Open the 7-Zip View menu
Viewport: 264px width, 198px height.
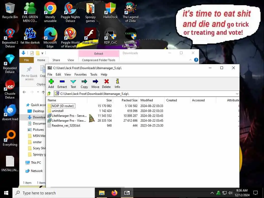point(68,75)
